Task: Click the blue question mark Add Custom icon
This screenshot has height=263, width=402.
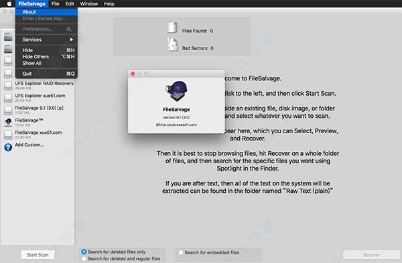Action: pyautogui.click(x=8, y=147)
